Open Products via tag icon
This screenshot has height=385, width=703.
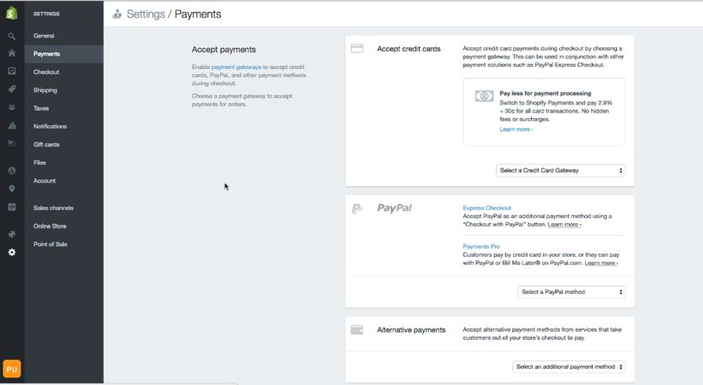tap(12, 89)
